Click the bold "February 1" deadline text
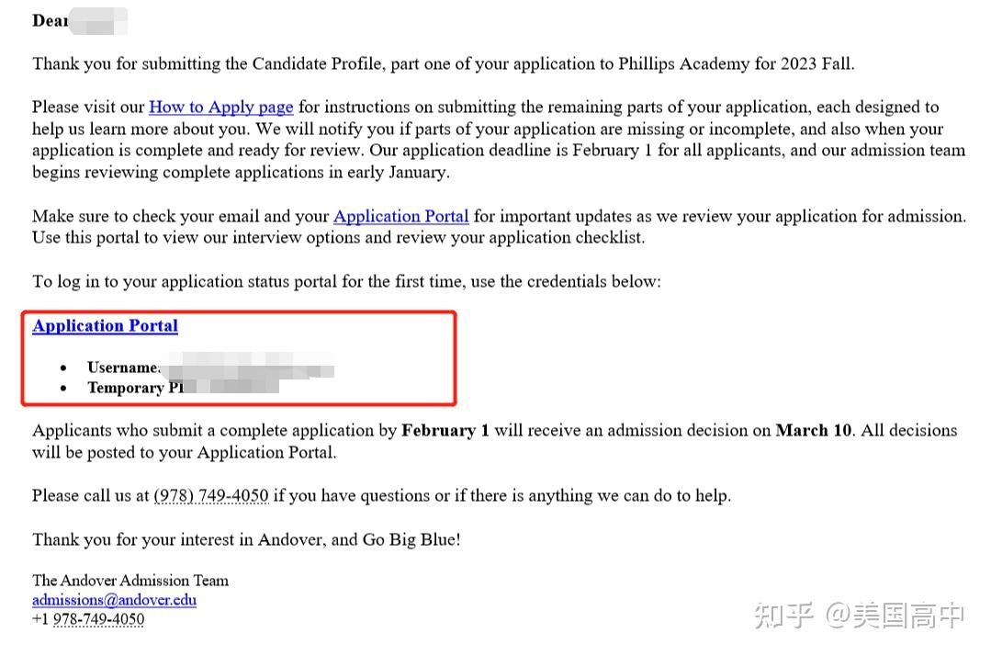The height and width of the screenshot is (656, 991). tap(445, 430)
